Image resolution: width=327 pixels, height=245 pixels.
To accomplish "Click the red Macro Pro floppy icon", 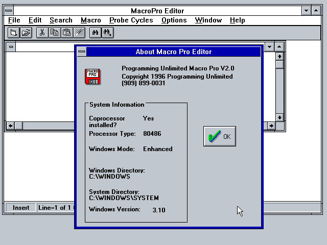I will pyautogui.click(x=93, y=77).
